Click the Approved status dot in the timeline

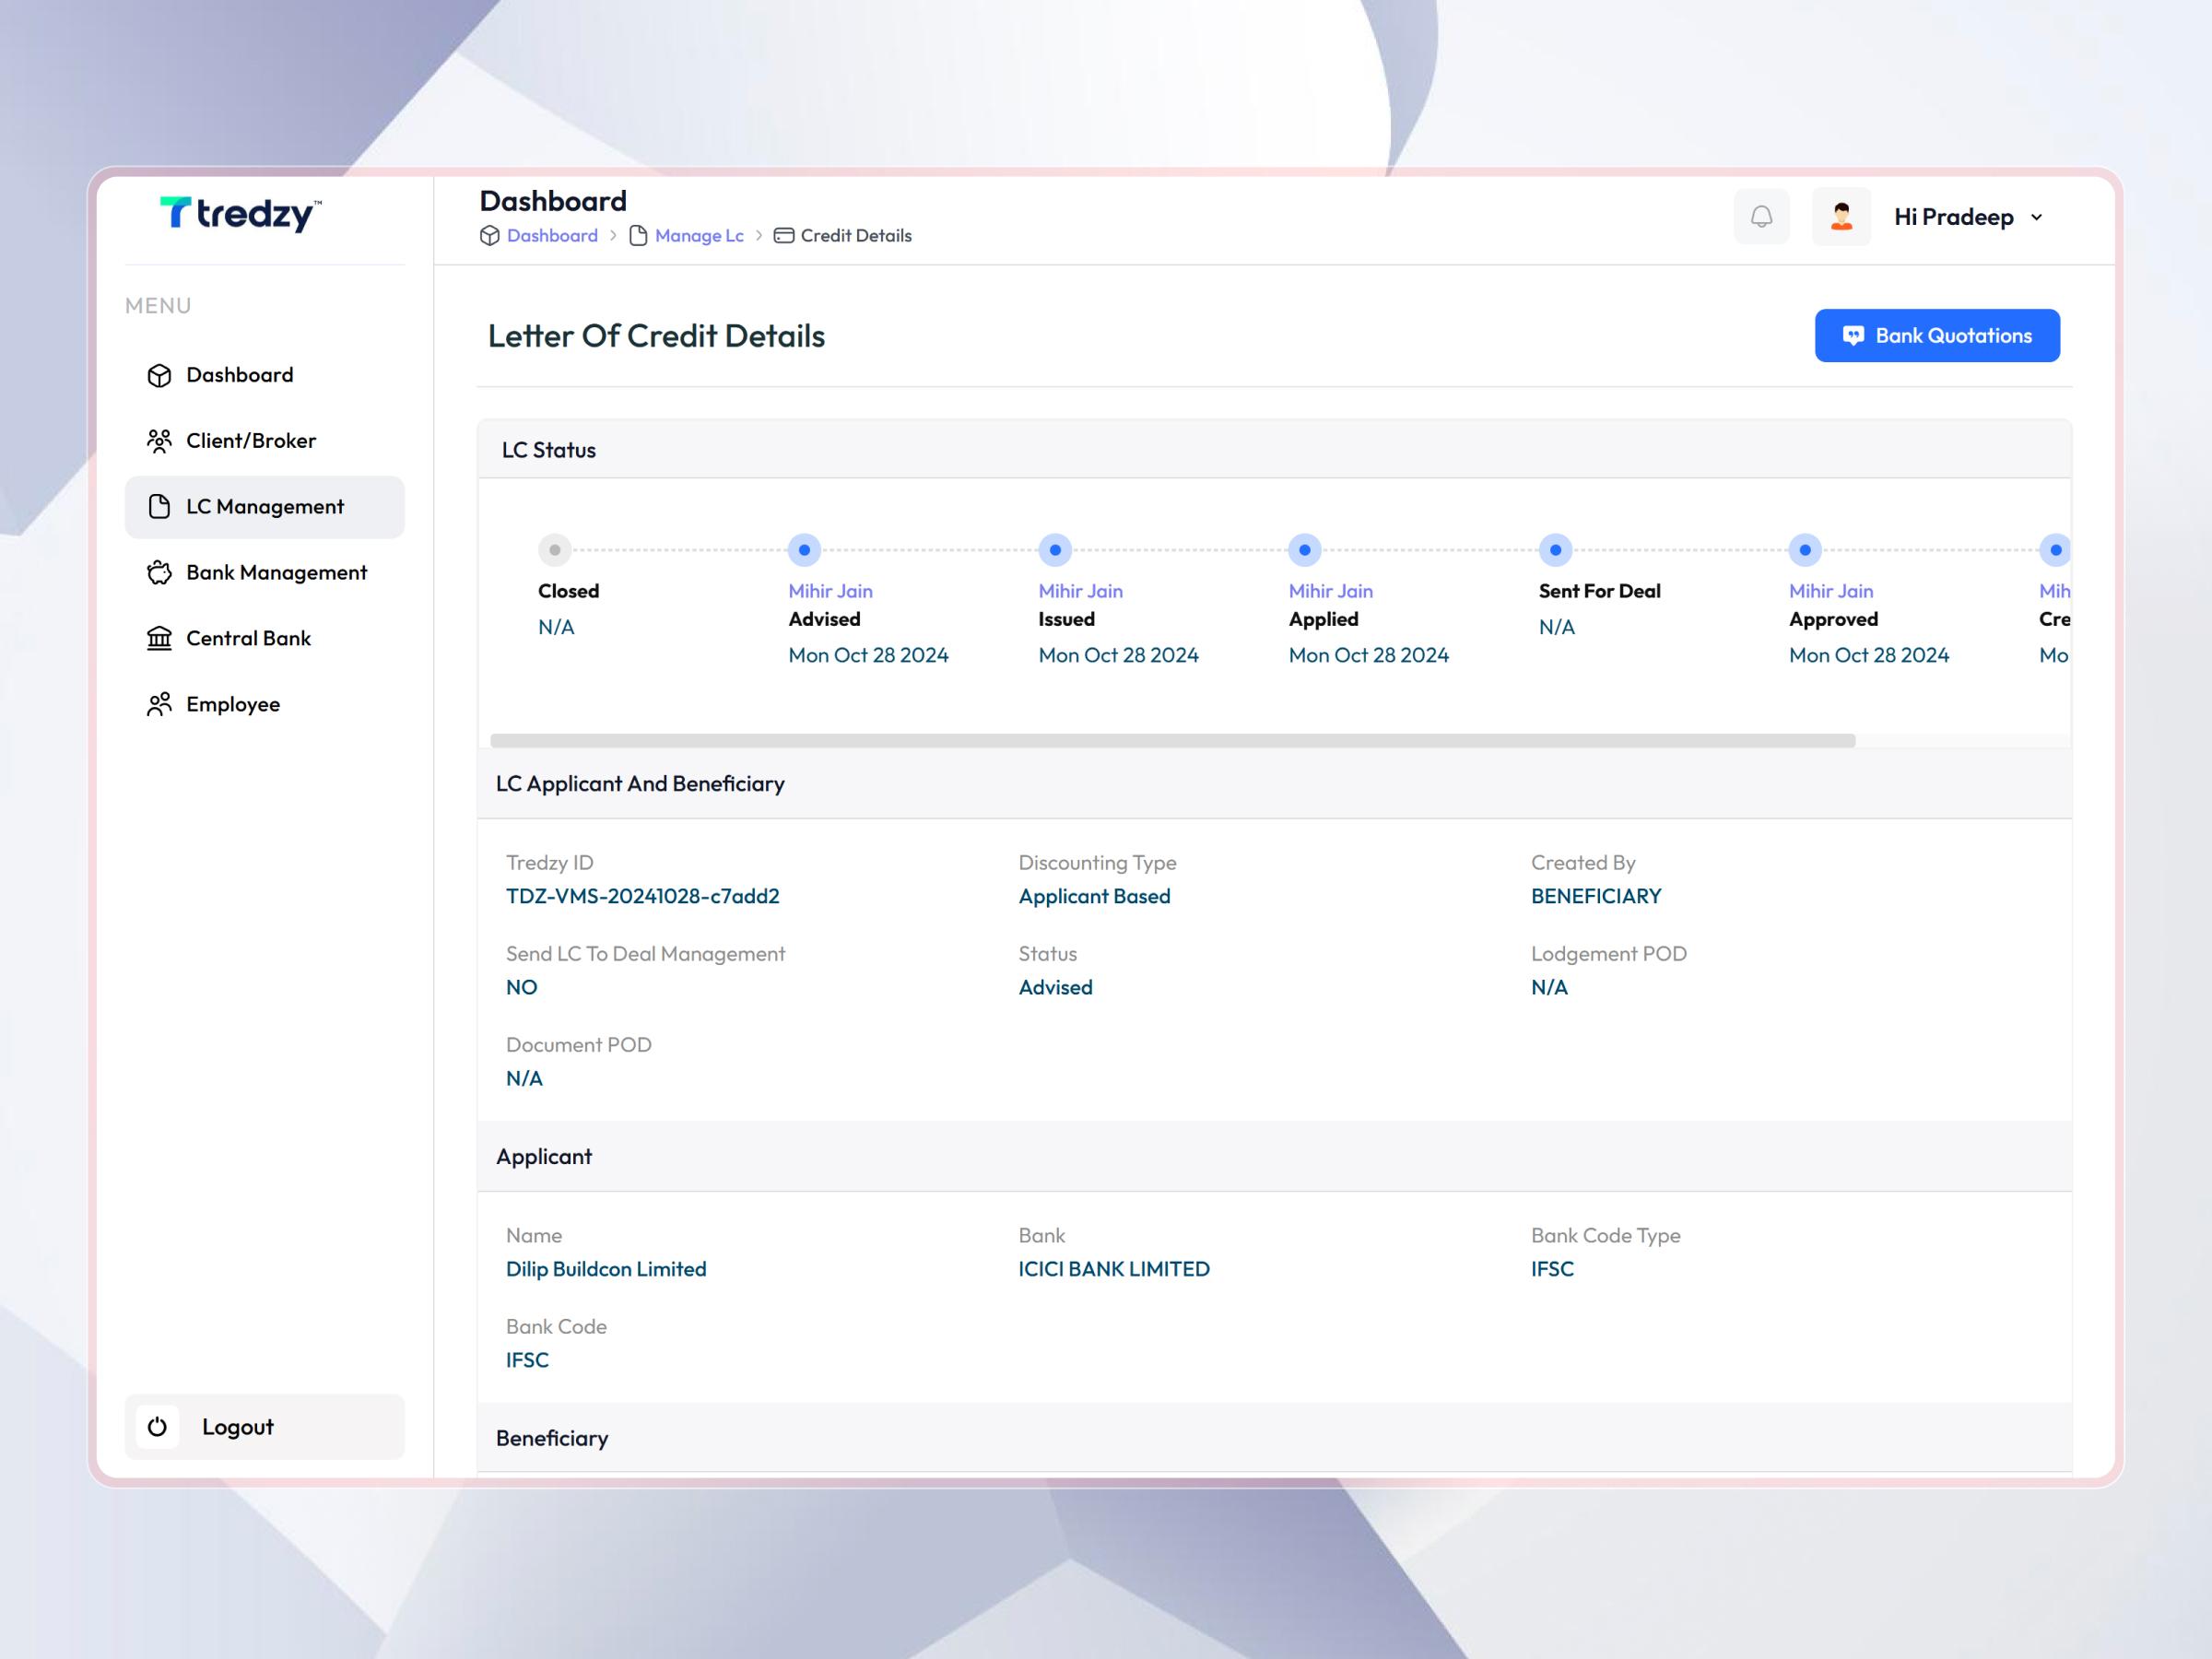[1805, 549]
